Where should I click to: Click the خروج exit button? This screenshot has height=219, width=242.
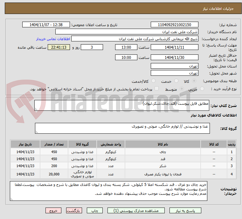pyautogui.click(x=53, y=210)
